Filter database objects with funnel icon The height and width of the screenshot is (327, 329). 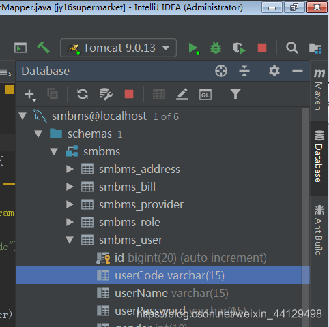click(x=235, y=94)
